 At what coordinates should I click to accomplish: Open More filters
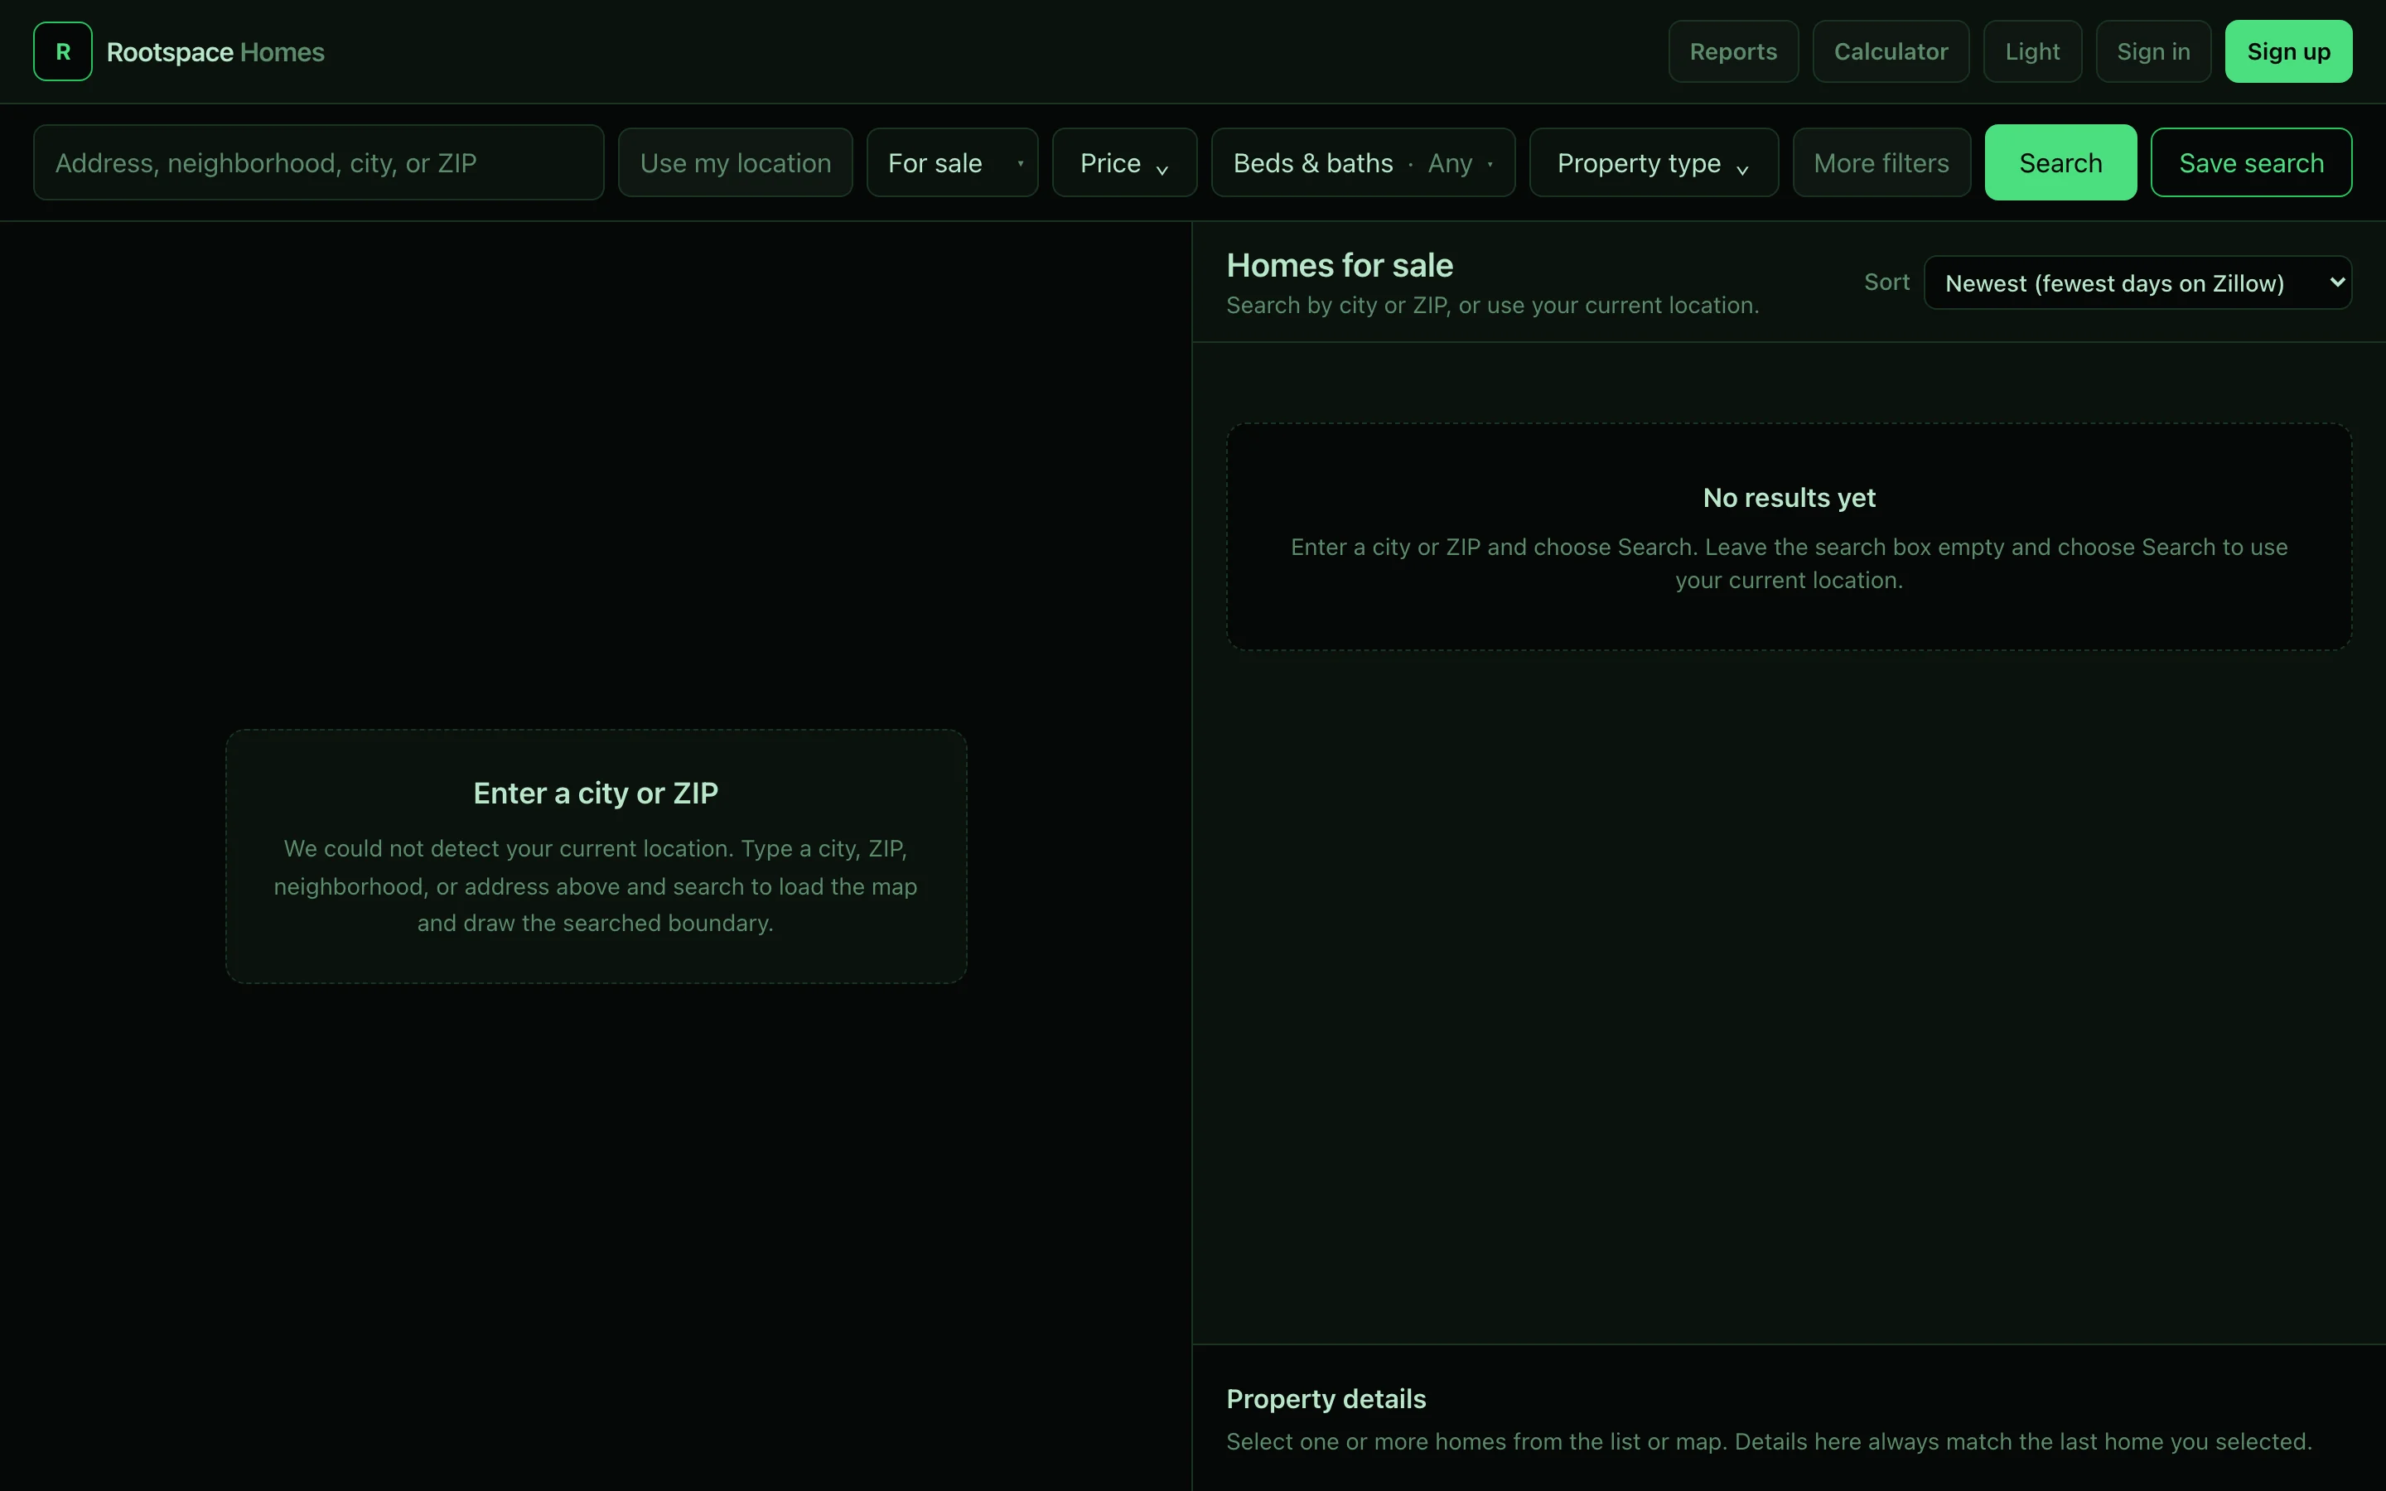coord(1881,162)
